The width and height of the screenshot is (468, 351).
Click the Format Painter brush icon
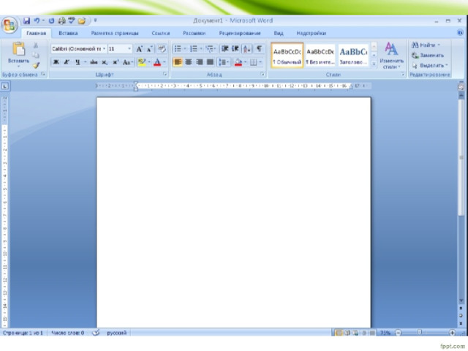36,65
